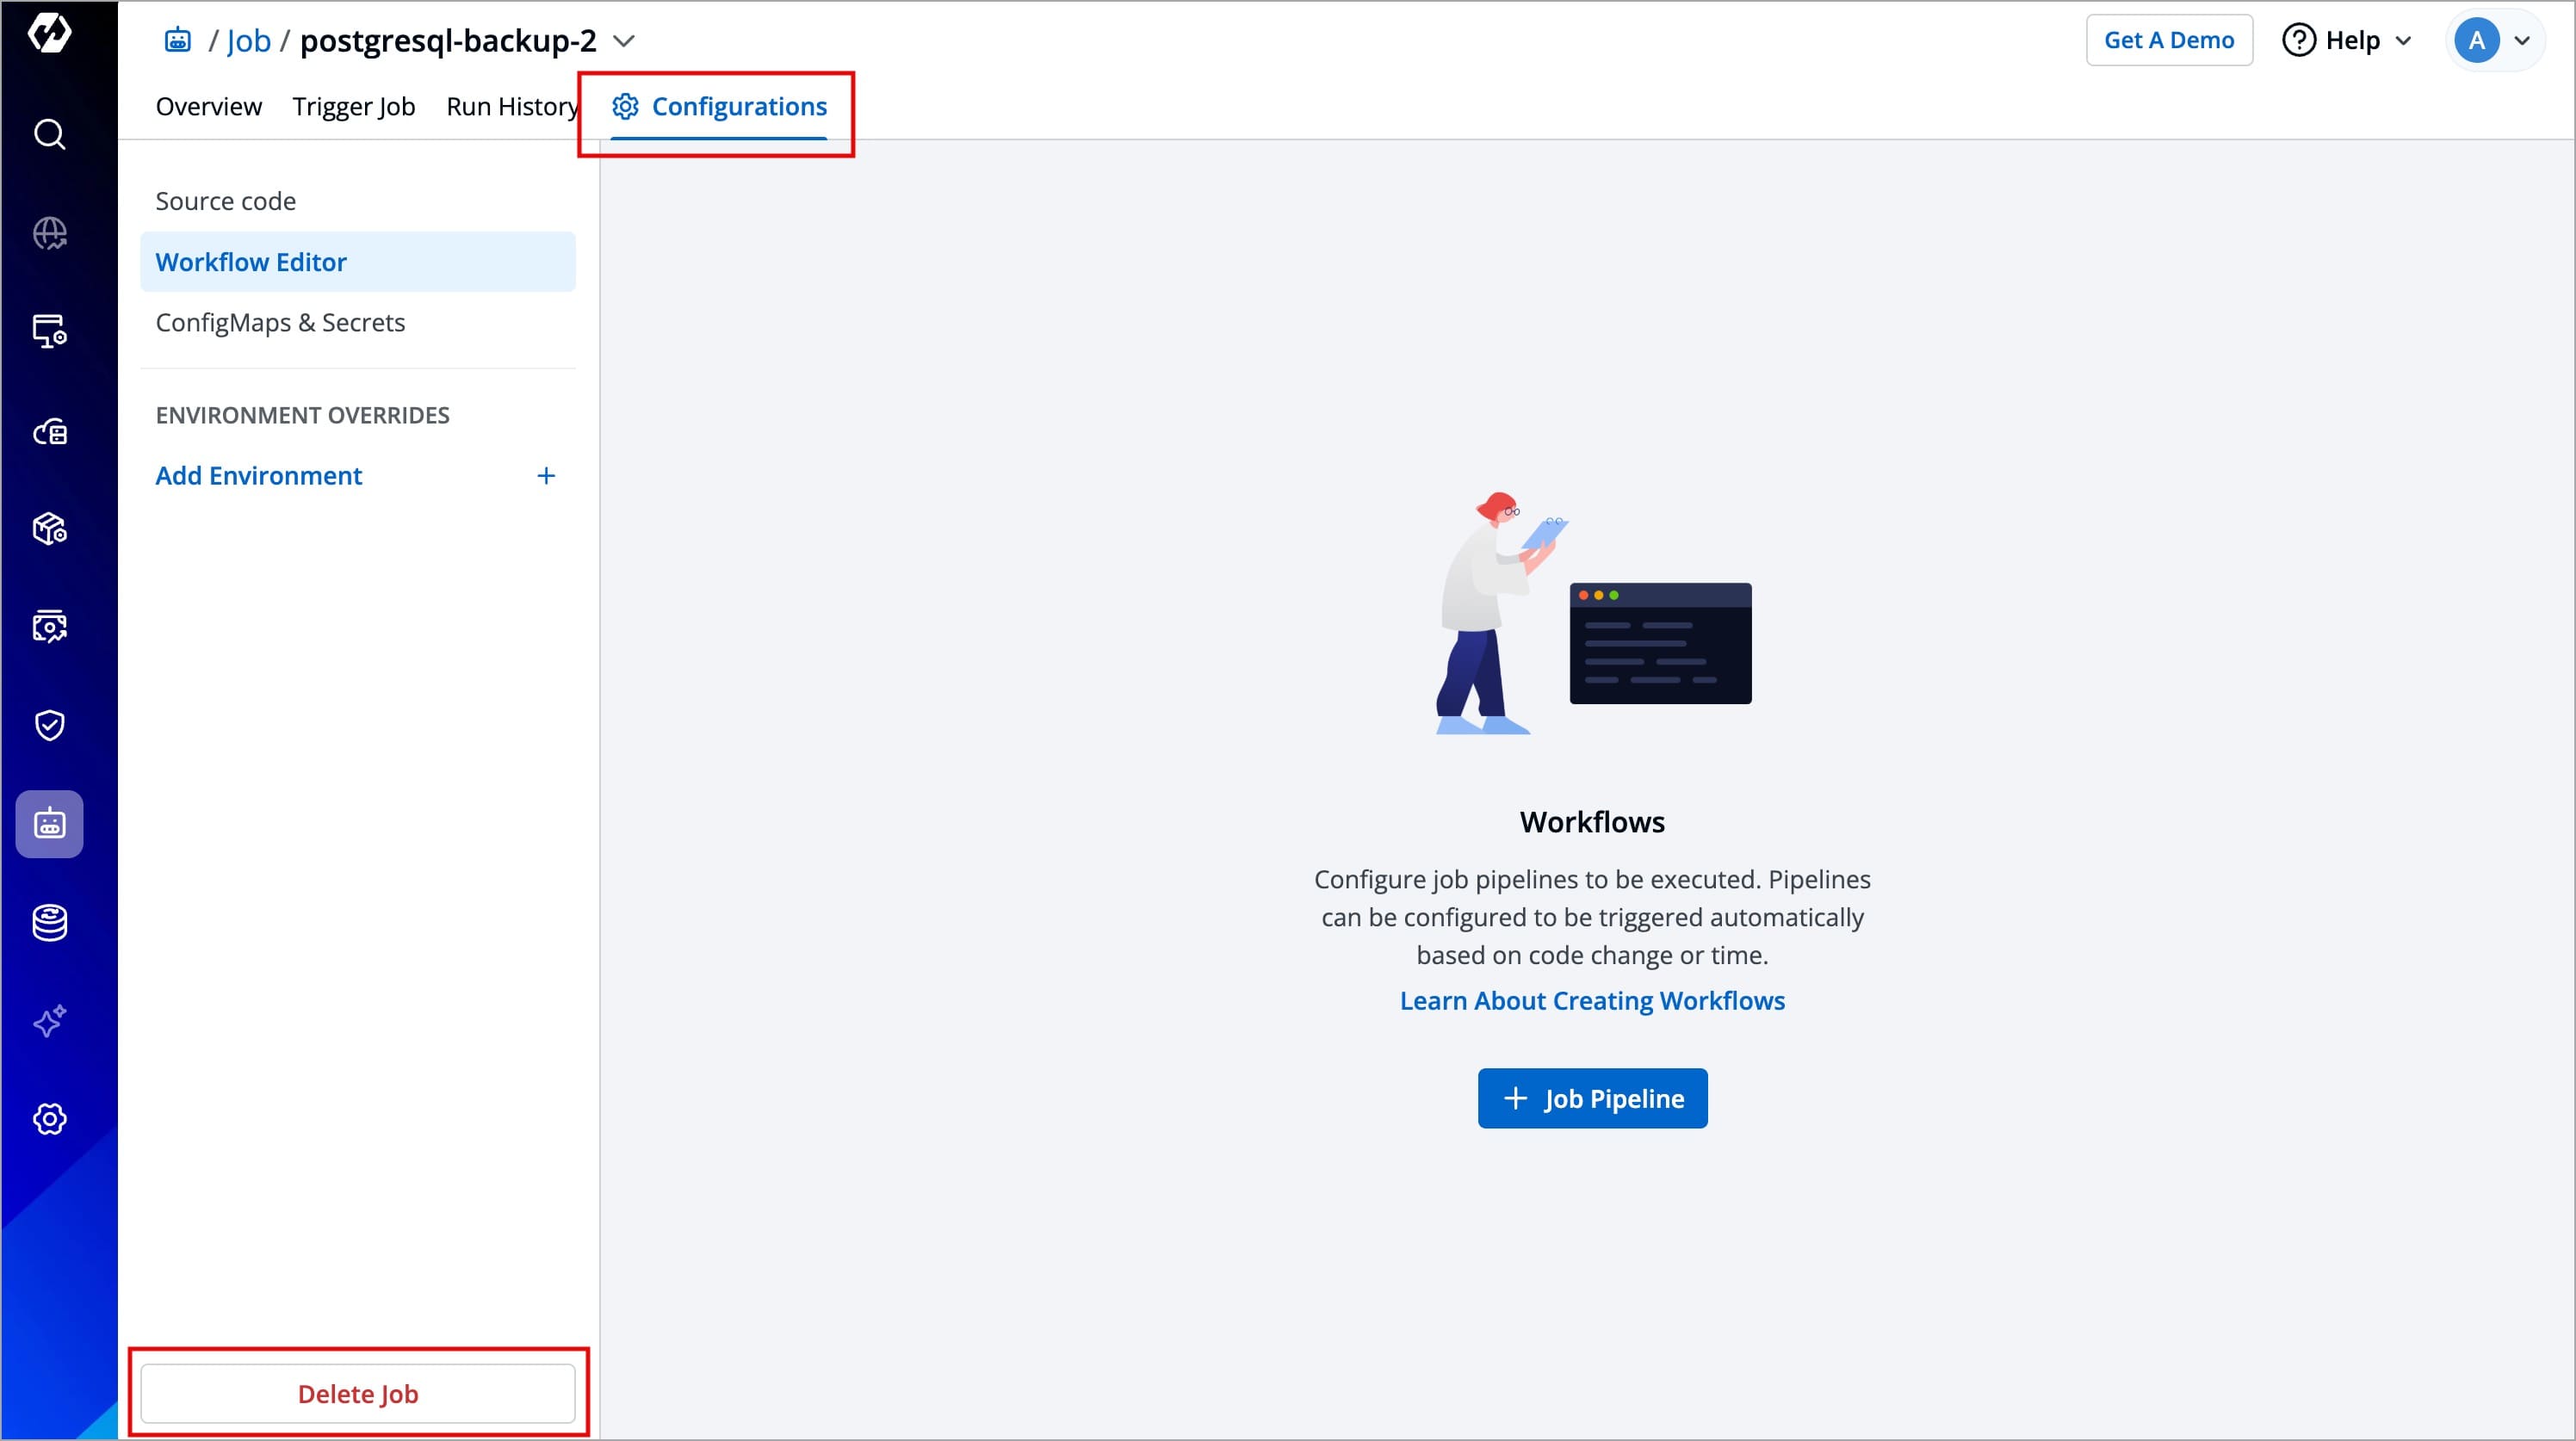Click the Job breadcrumb link

click(248, 41)
